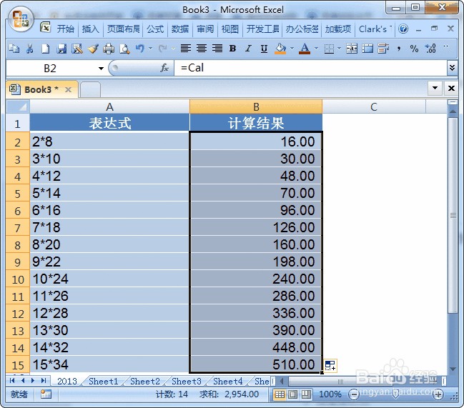Click the Borders icon
Screen dimensions: 464x408
(329, 48)
